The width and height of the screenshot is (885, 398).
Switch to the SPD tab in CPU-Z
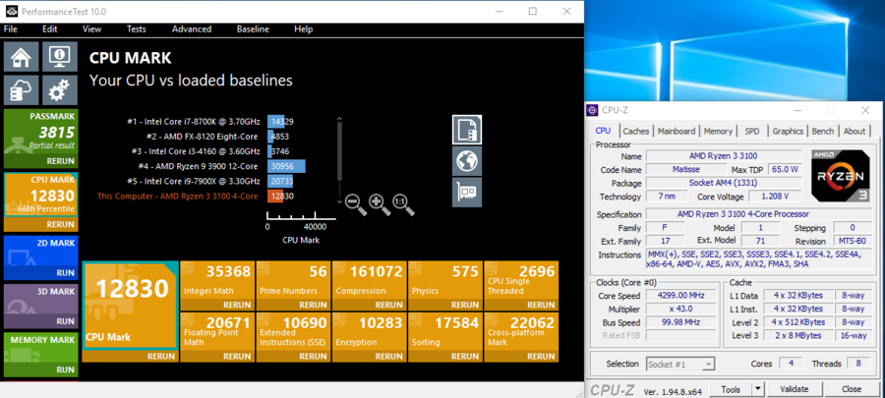click(752, 132)
